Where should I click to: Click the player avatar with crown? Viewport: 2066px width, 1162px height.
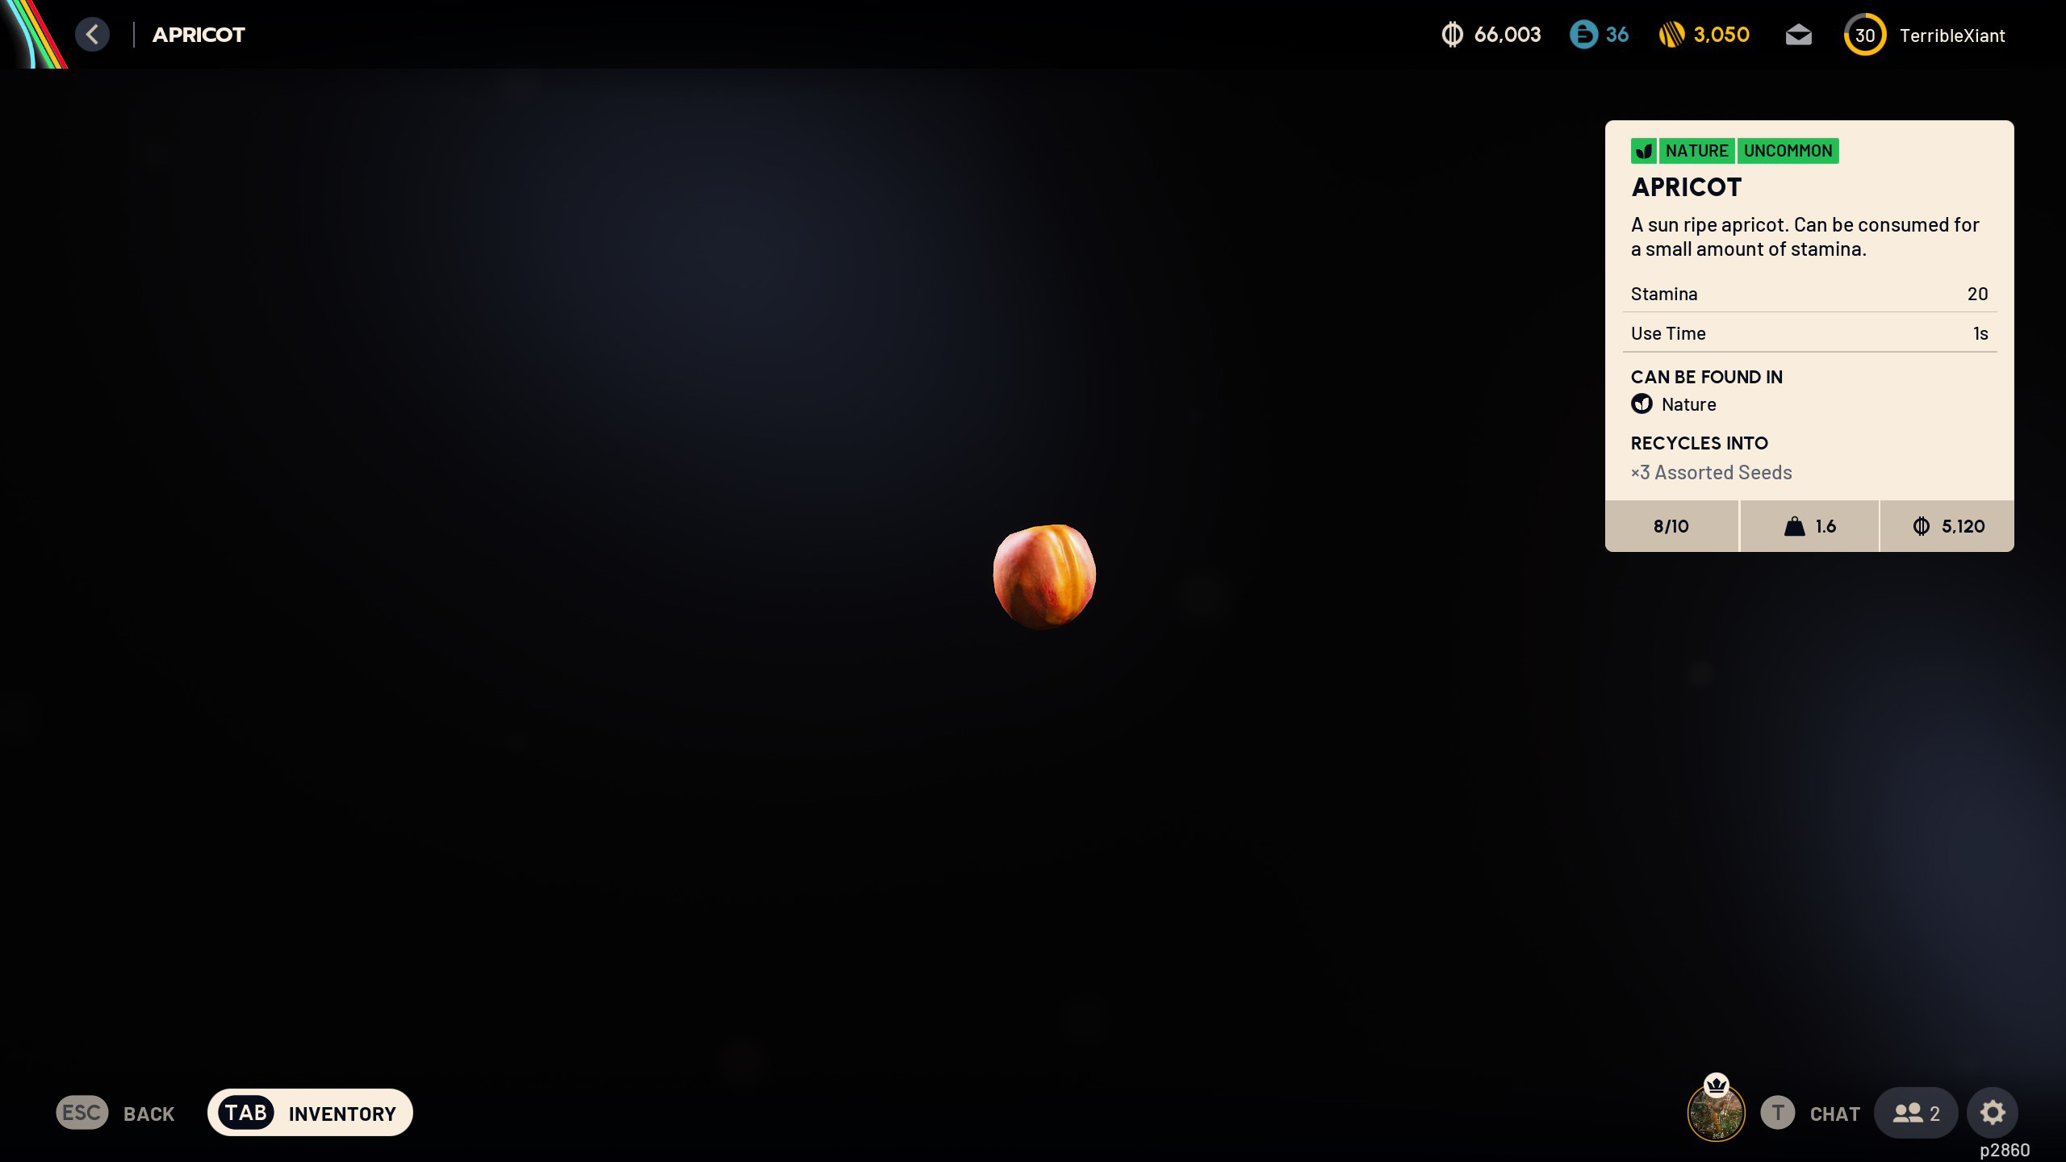1716,1112
